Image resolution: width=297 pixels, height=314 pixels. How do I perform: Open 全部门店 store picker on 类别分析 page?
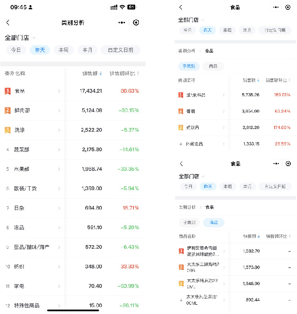20,38
